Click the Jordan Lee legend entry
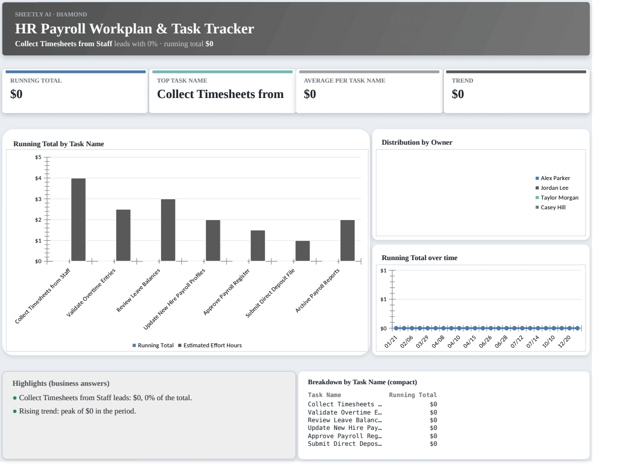 tap(552, 188)
